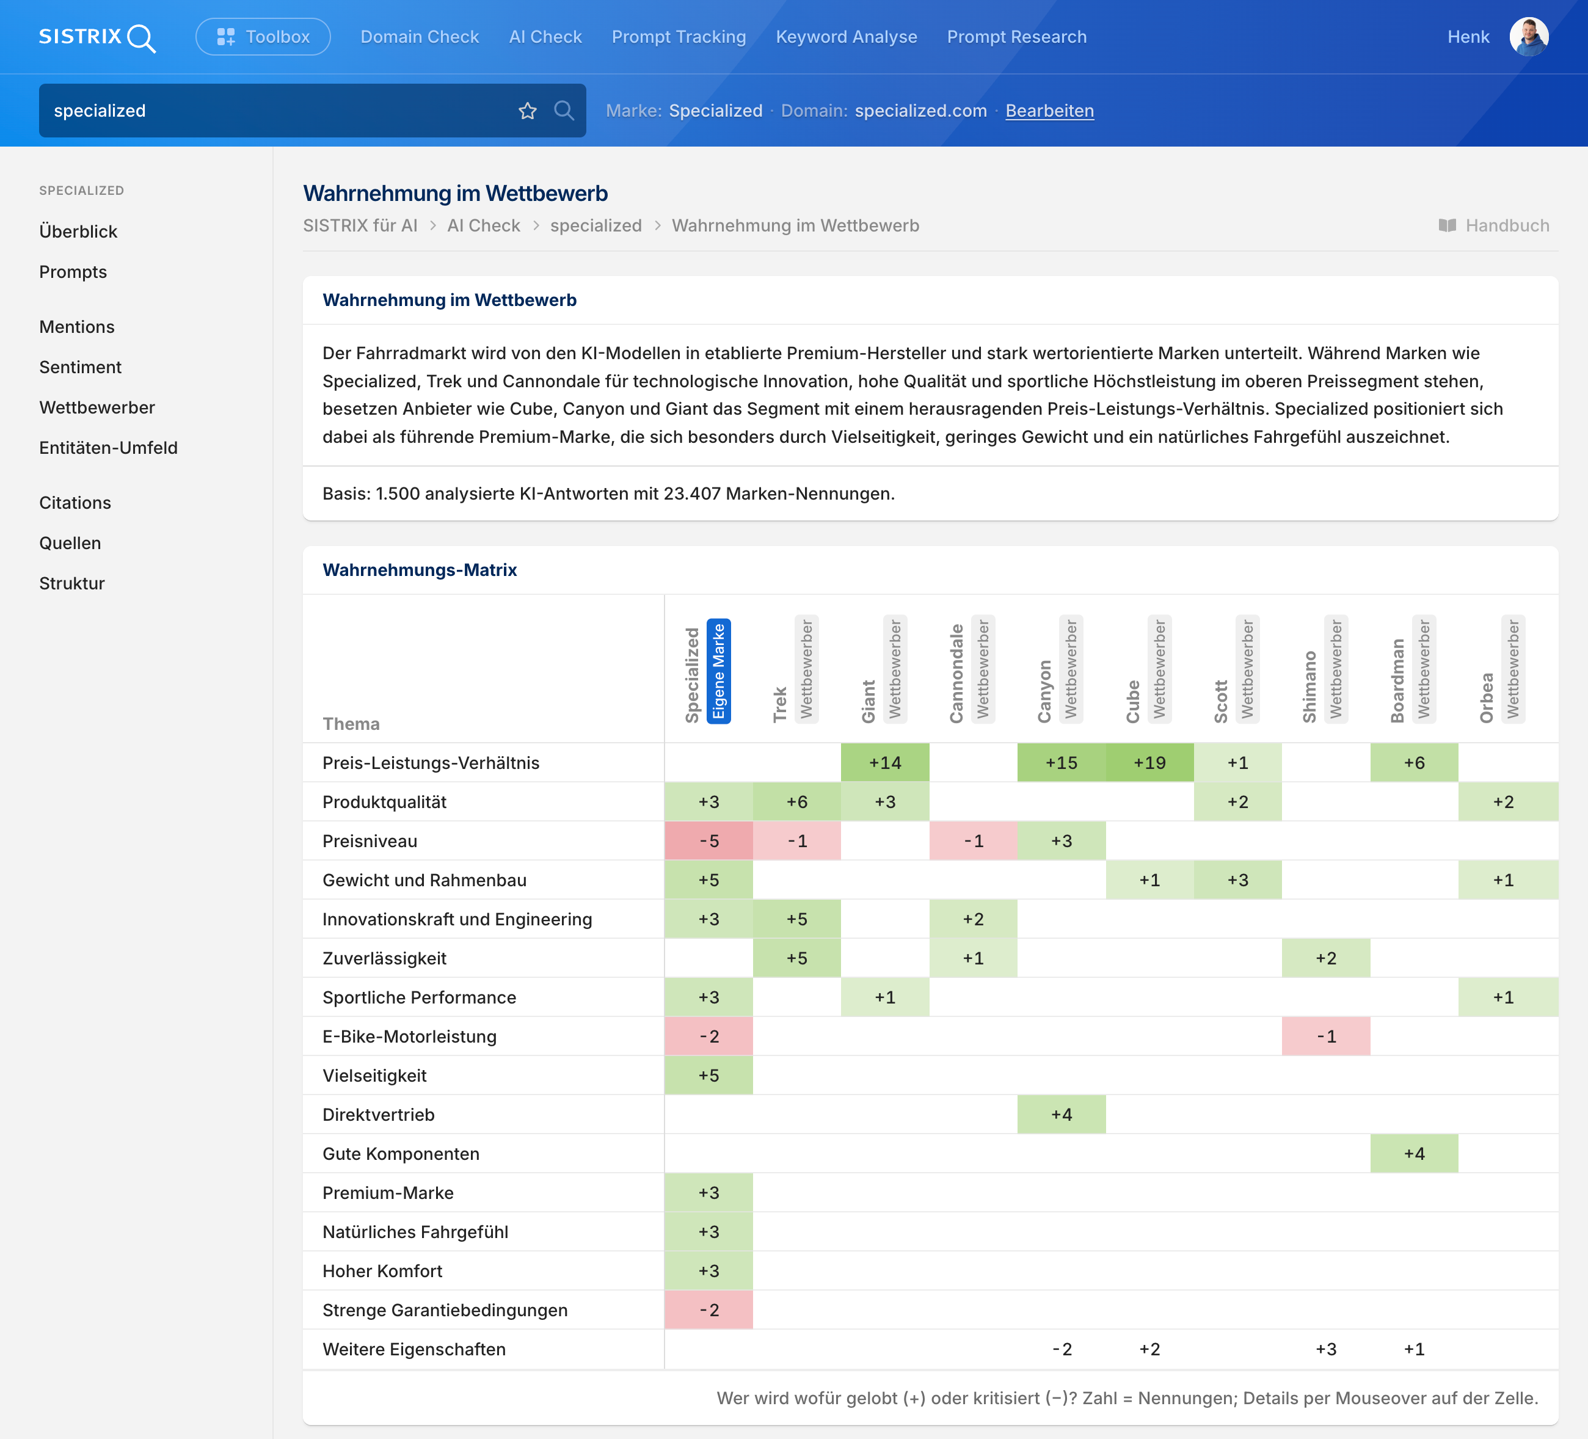Click the +3 Weitere Eigenschaften value for Shimano
Viewport: 1588px width, 1439px height.
click(x=1326, y=1349)
